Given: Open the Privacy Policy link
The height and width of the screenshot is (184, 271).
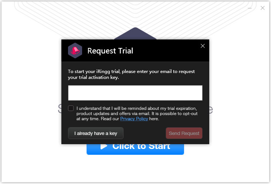Looking at the screenshot, I should click(134, 119).
